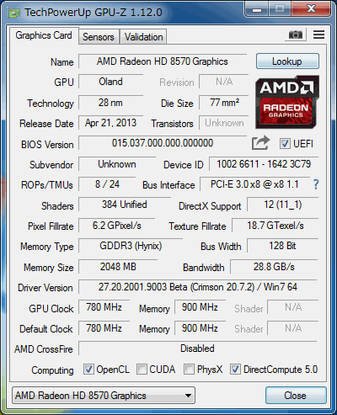This screenshot has width=337, height=415.
Task: Click the BIOS Version value field
Action: tap(163, 143)
